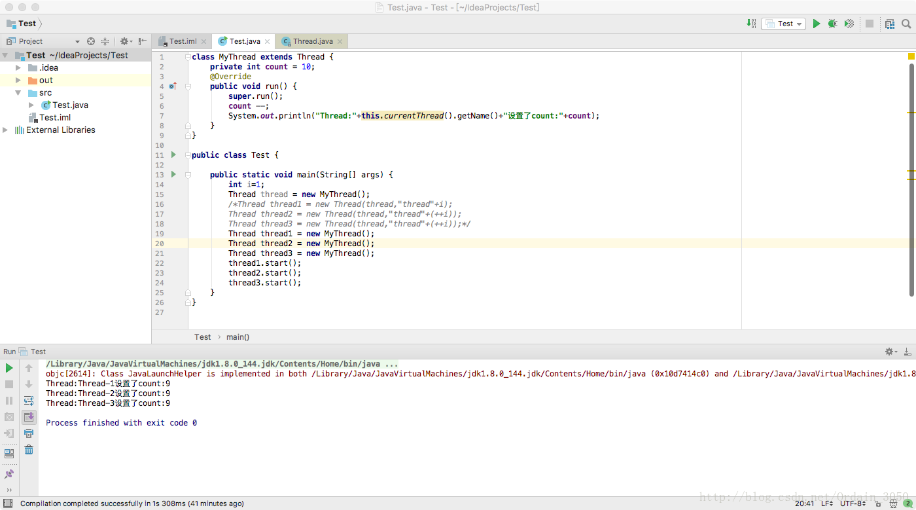Open Project panel gear settings dropdown
This screenshot has width=916, height=510.
coord(126,41)
